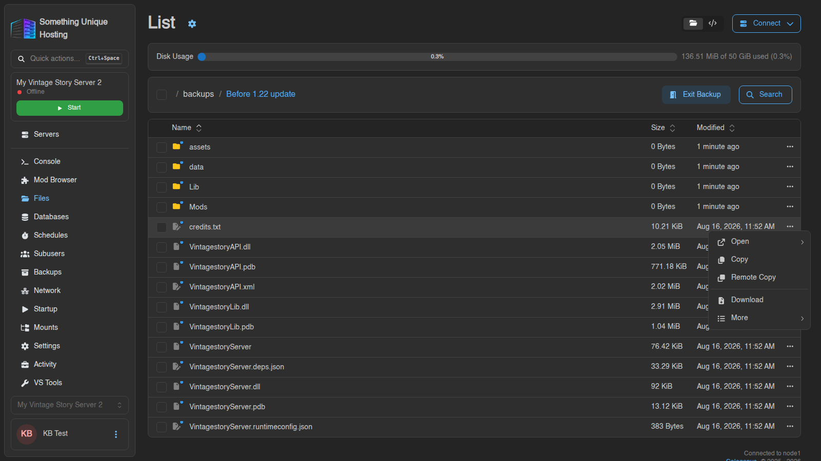Click the Disk Usage progress bar
Screen dimensions: 821x461
coord(437,57)
